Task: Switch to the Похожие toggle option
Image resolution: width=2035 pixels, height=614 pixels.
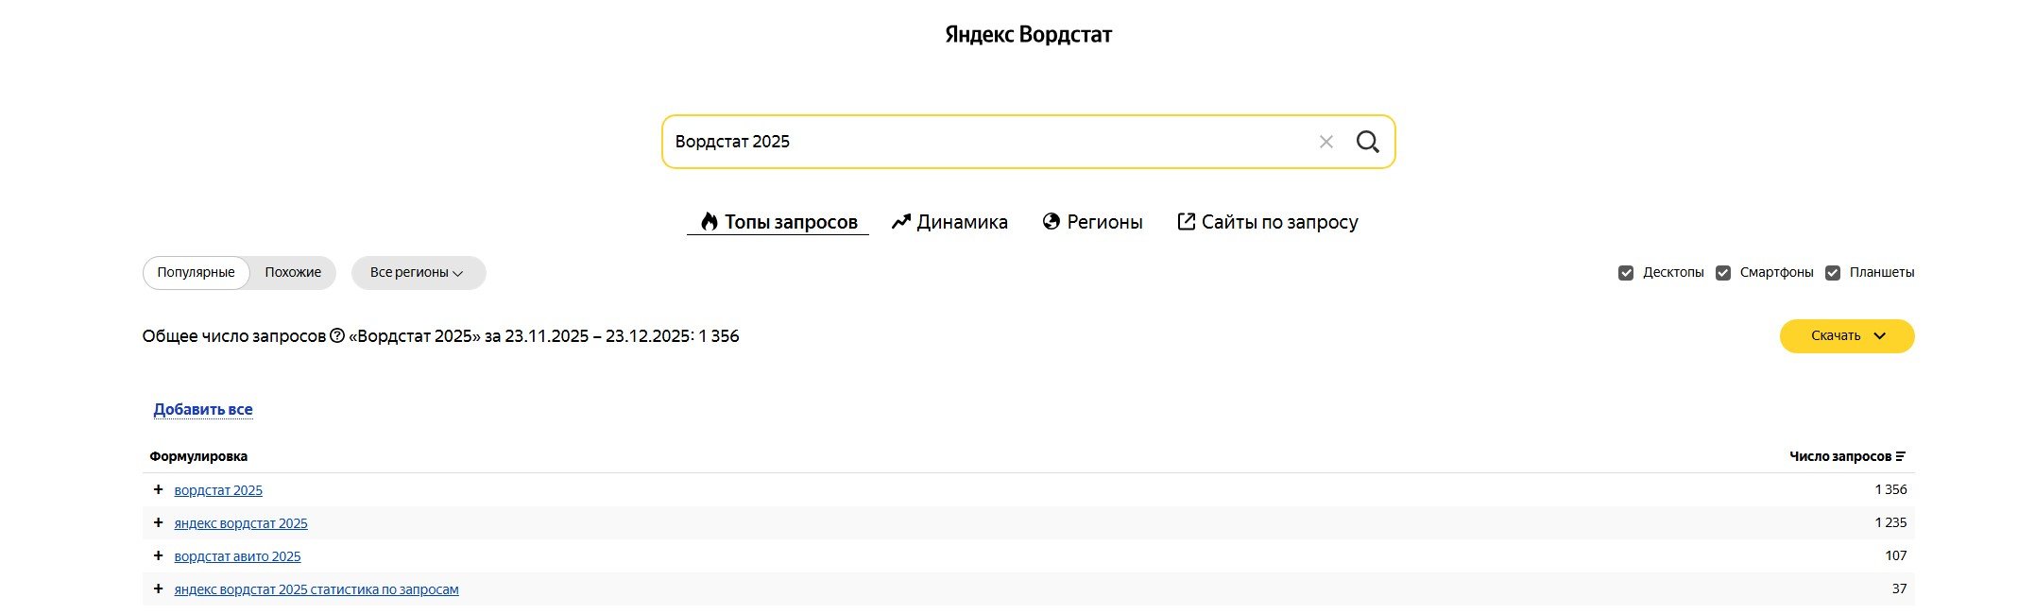Action: point(293,273)
